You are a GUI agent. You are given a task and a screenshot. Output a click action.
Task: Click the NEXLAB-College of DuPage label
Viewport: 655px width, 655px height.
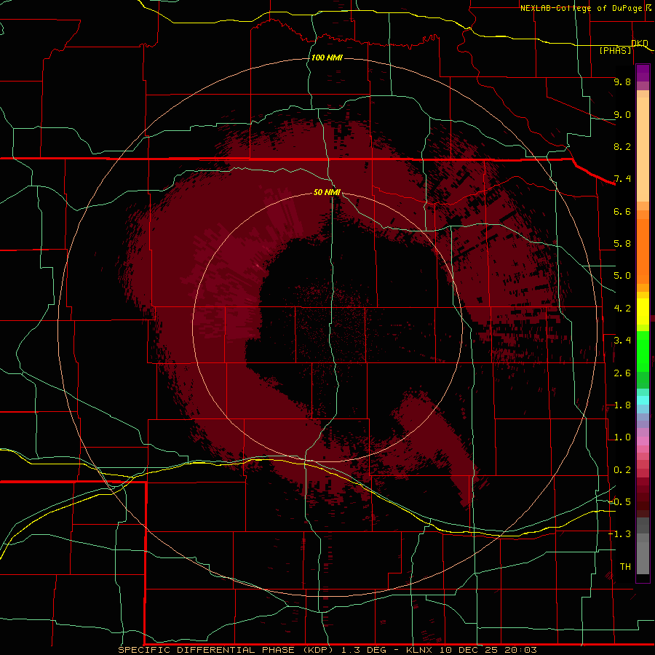pyautogui.click(x=581, y=8)
